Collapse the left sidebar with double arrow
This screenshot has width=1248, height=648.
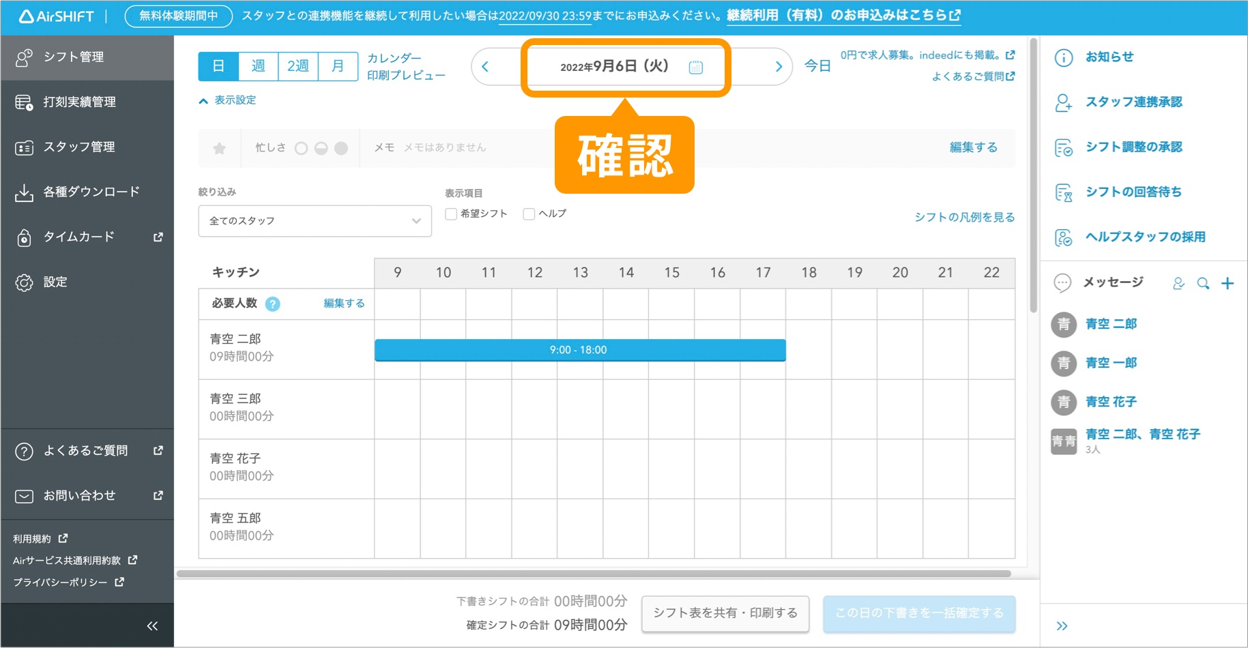click(x=152, y=625)
